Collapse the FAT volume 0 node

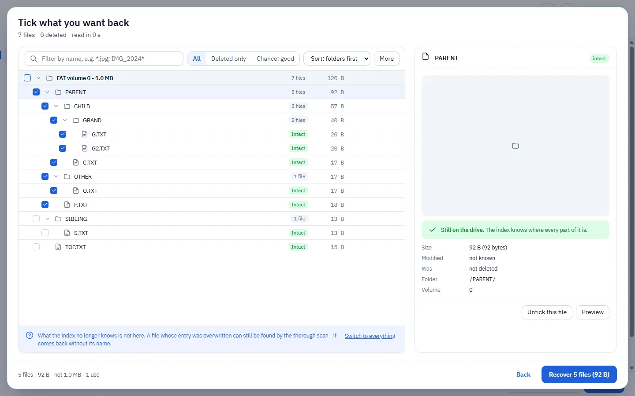(38, 78)
